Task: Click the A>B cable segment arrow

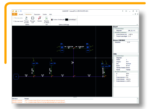Action: tap(43, 76)
